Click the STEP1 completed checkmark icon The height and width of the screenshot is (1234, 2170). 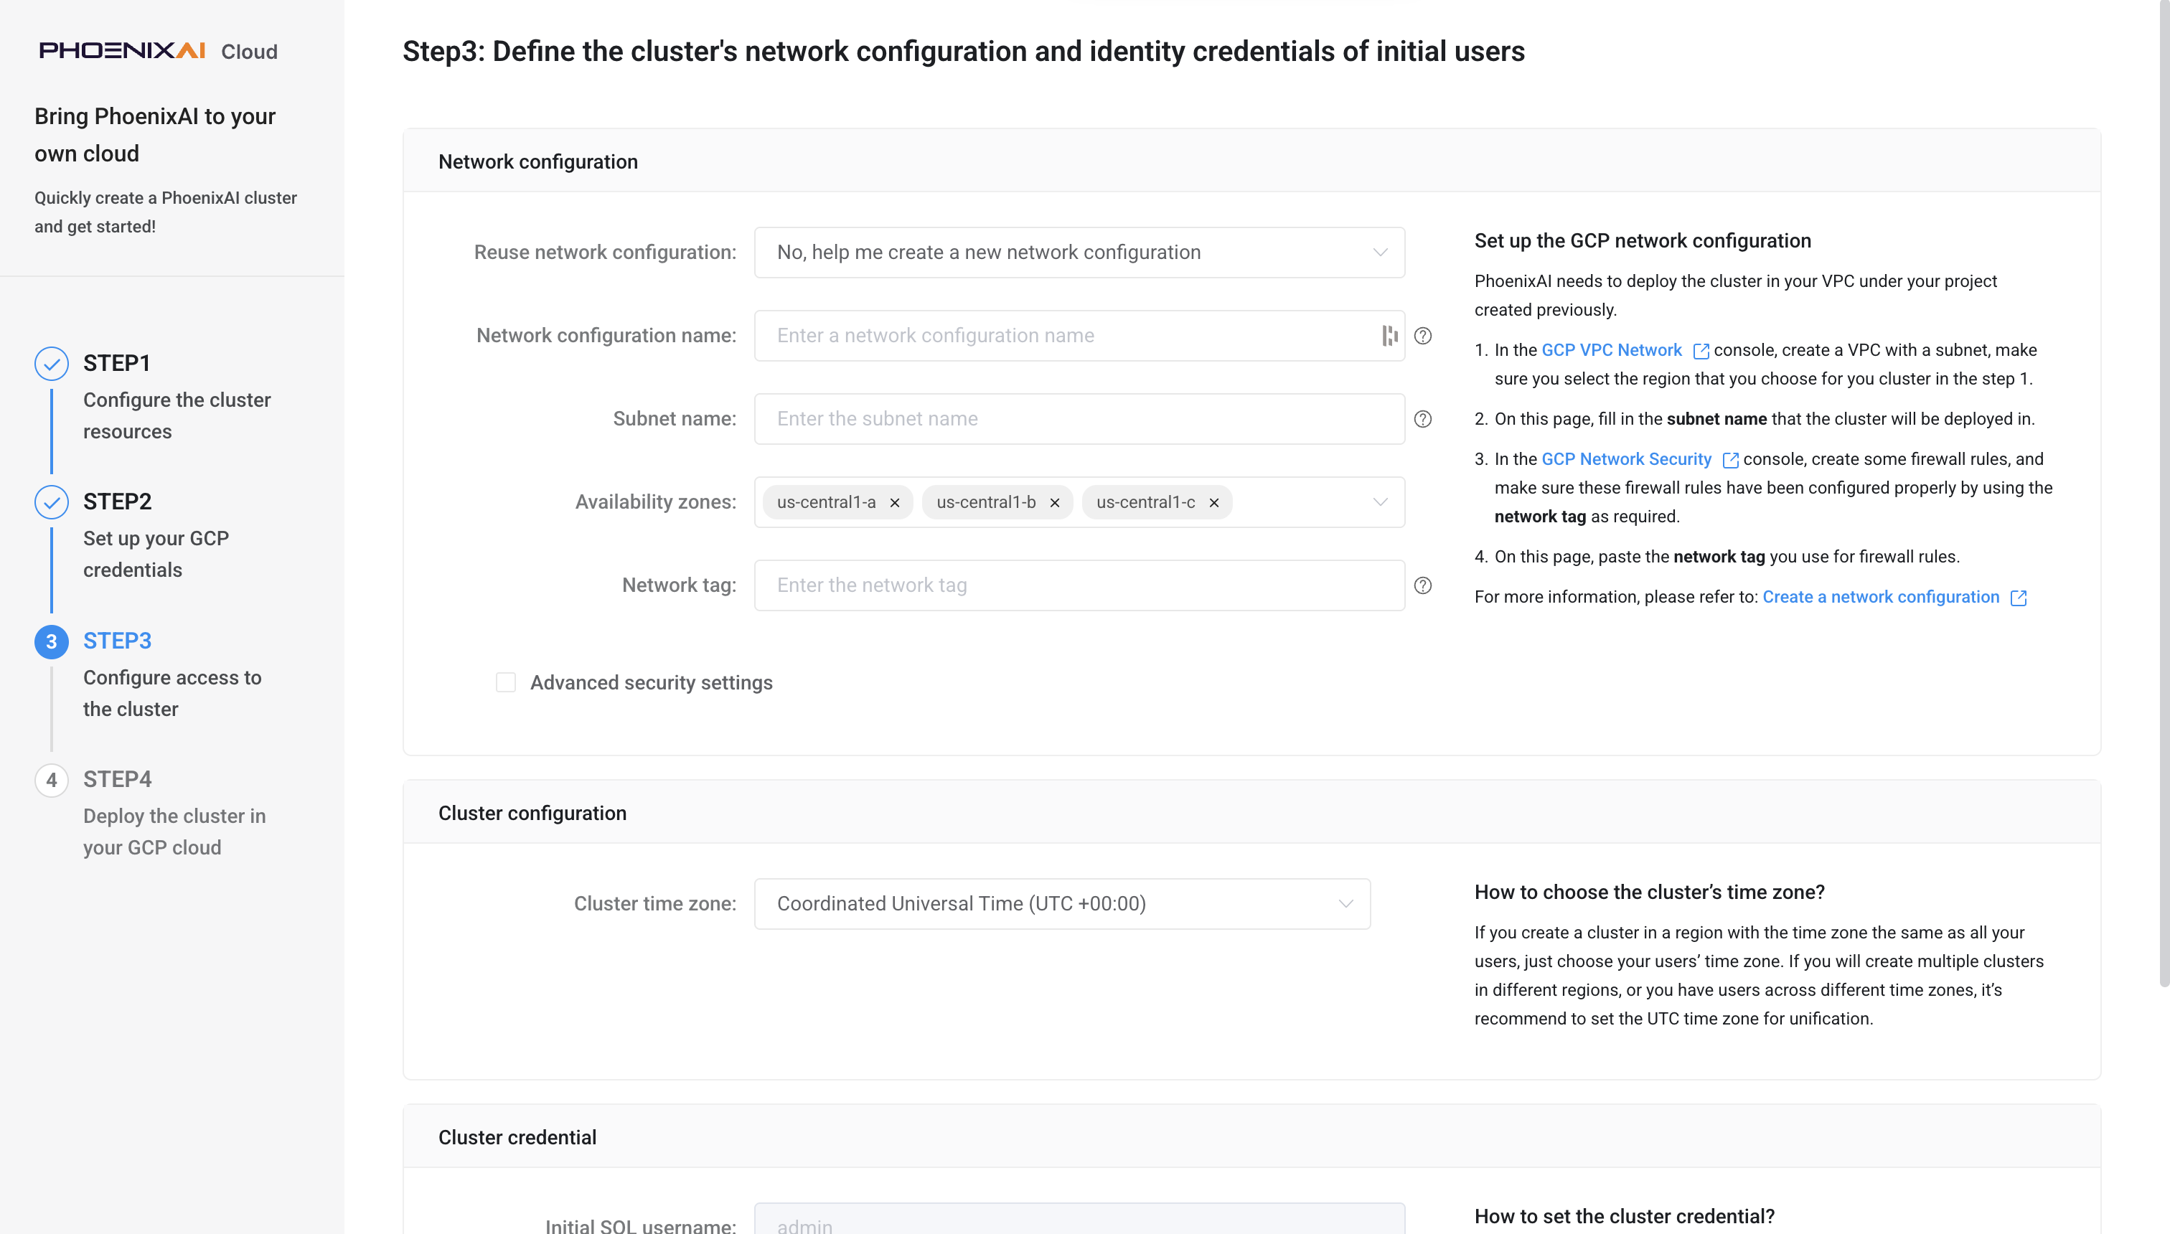pos(52,364)
